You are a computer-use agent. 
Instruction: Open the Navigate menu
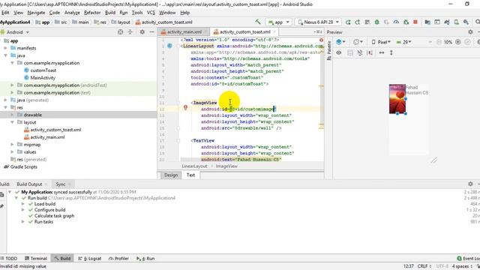coord(36,13)
